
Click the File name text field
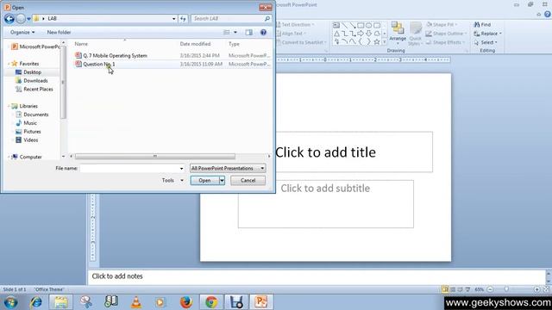(x=129, y=169)
